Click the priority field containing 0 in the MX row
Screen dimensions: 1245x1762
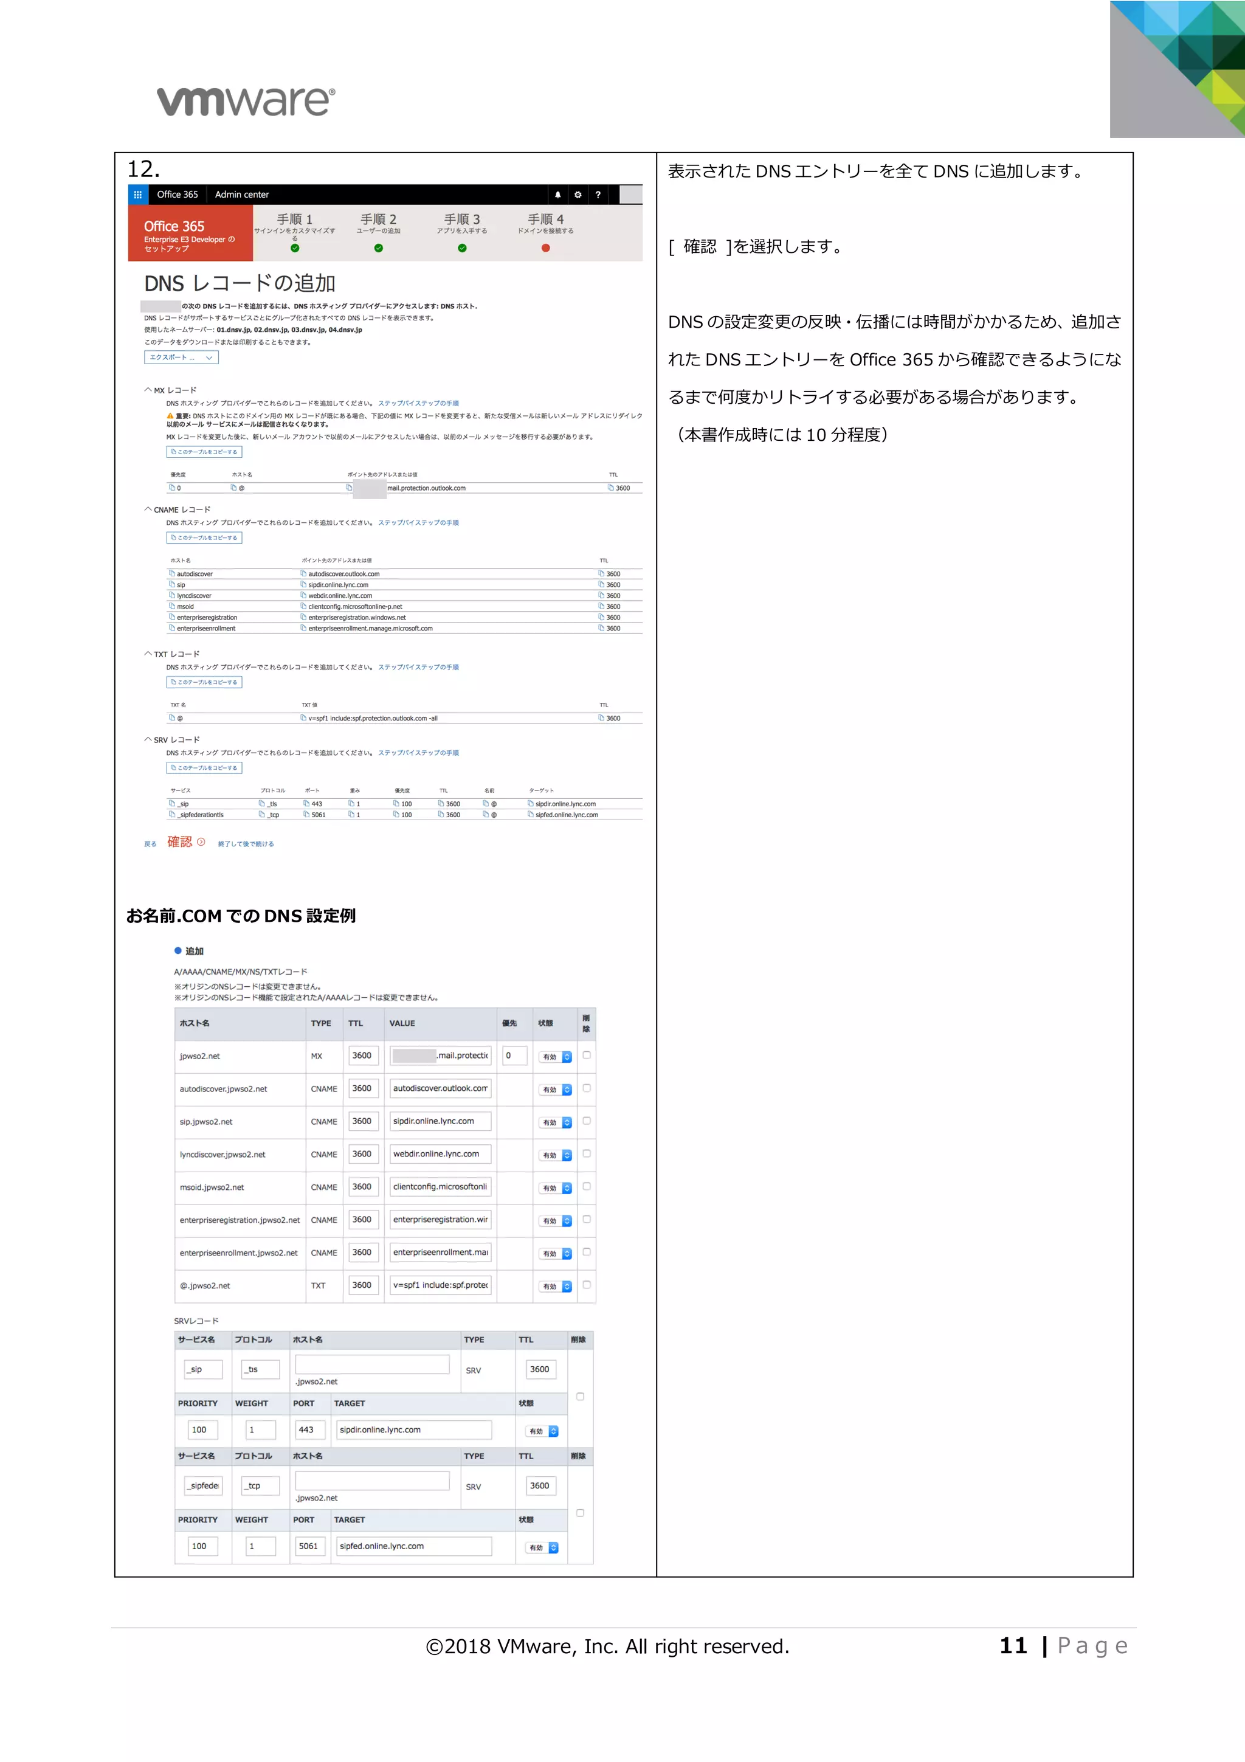515,1056
